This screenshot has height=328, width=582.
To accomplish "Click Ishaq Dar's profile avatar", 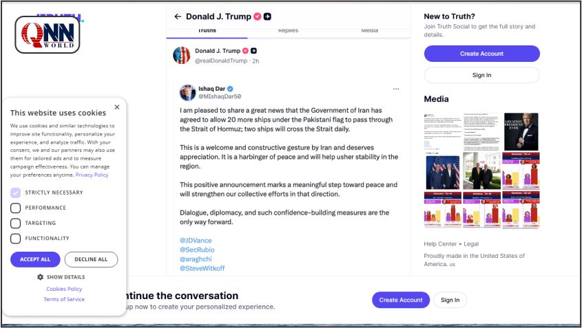I will (x=187, y=93).
